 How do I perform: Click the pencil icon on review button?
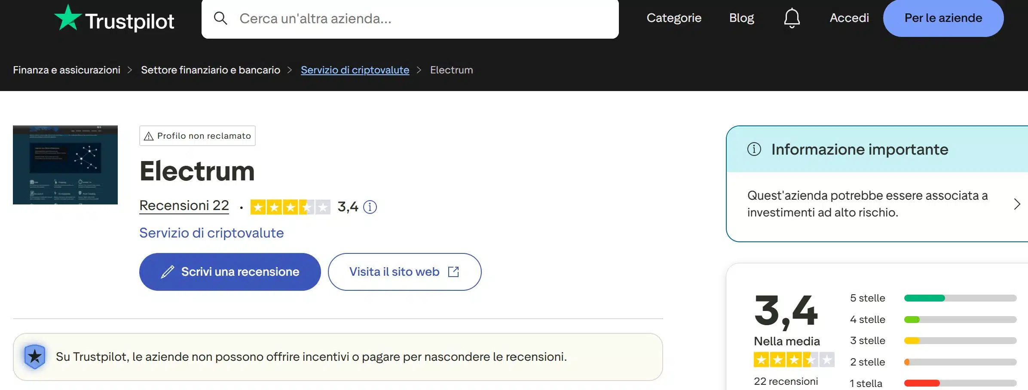(167, 271)
